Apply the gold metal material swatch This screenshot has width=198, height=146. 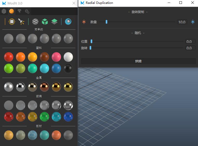pyautogui.click(x=56, y=87)
